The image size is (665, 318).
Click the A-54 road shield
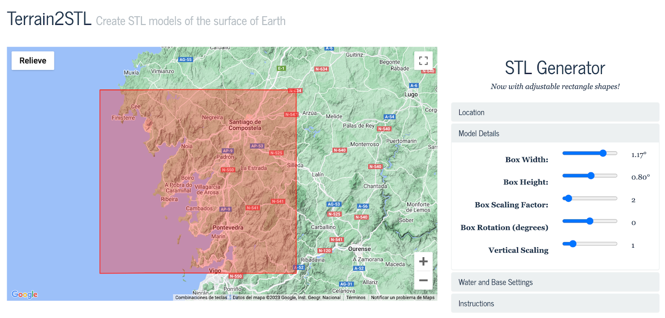coord(389,117)
